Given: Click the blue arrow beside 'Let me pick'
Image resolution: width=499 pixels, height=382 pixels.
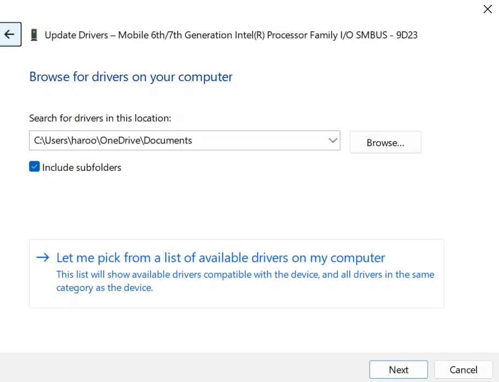Looking at the screenshot, I should pos(42,258).
